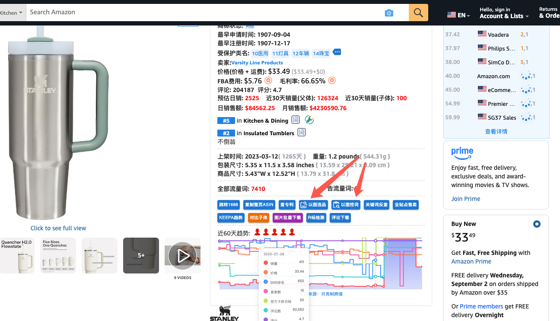
Task: Click the Search Amazon input field
Action: [x=205, y=13]
